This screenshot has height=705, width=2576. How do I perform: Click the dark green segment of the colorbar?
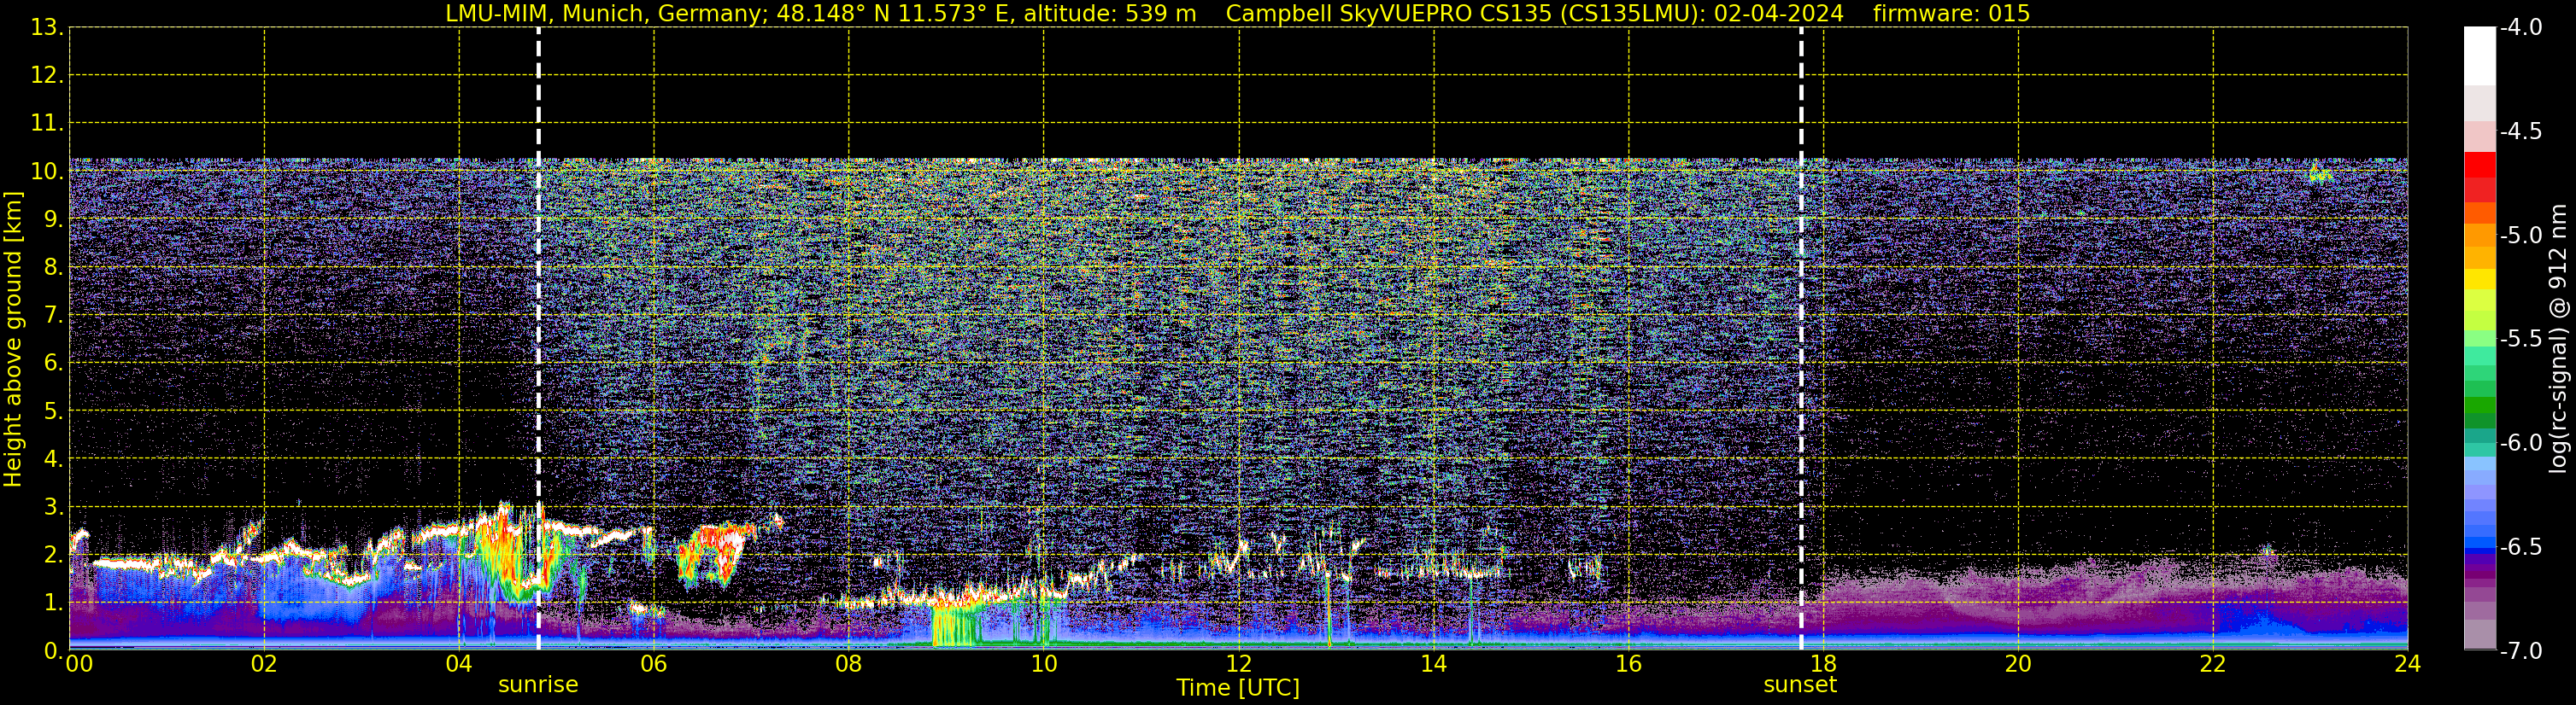click(2479, 421)
